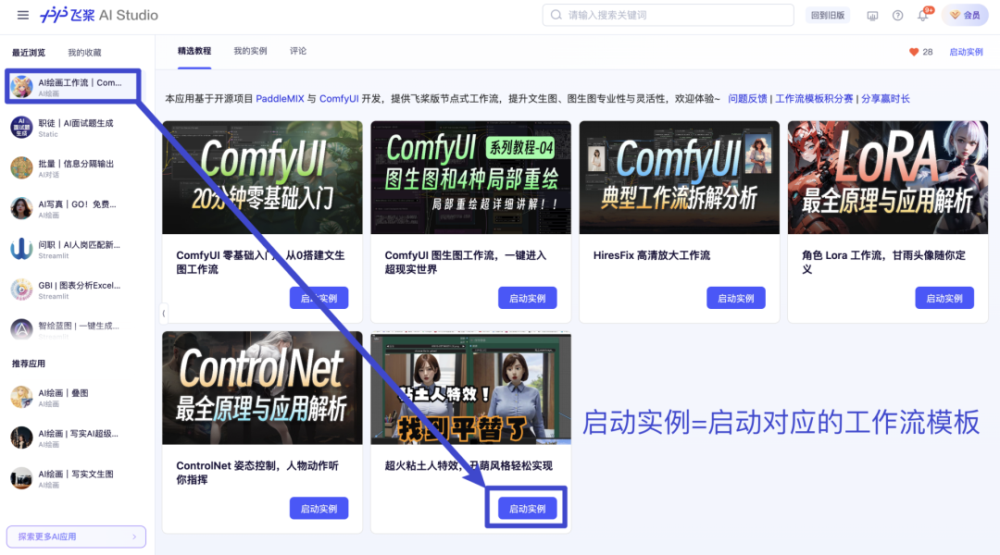Click the 推荐应用 section heading
Image resolution: width=1000 pixels, height=555 pixels.
click(29, 364)
